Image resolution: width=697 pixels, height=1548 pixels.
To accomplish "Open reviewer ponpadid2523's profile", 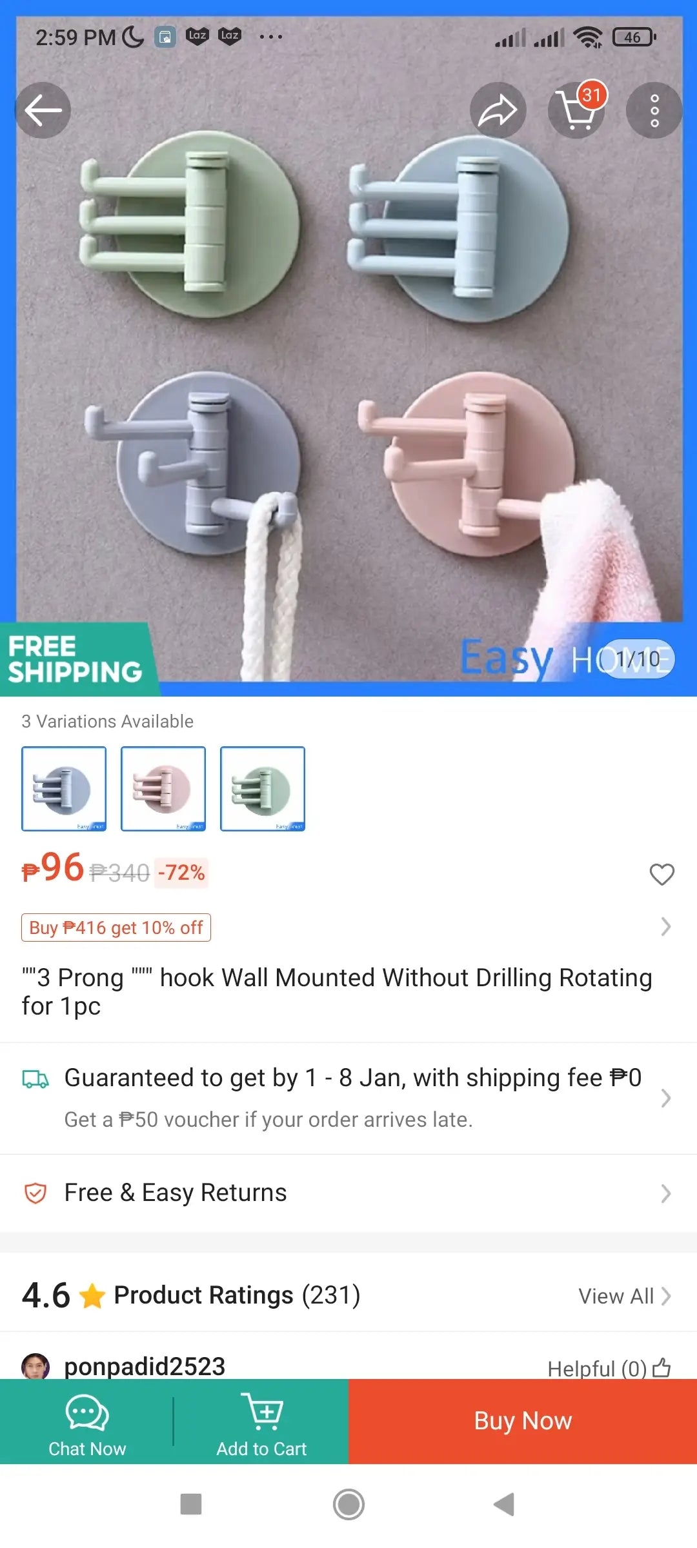I will [x=145, y=1366].
